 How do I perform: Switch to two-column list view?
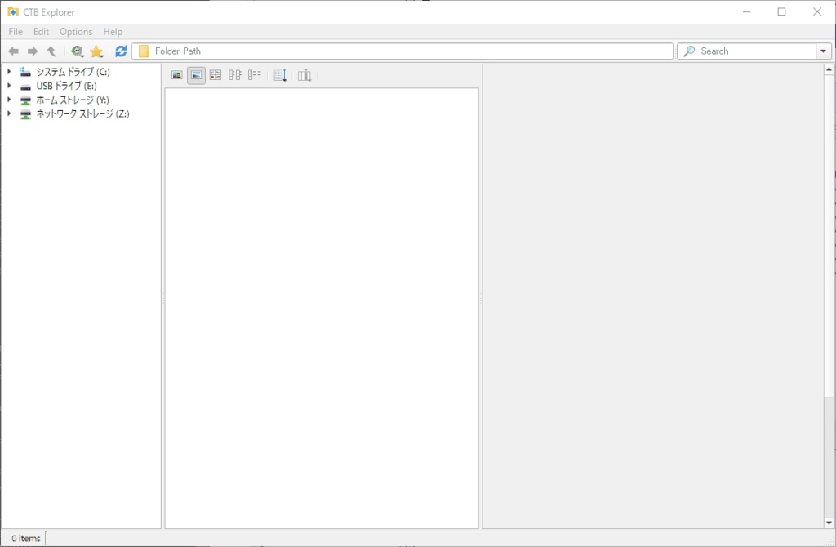(x=234, y=75)
